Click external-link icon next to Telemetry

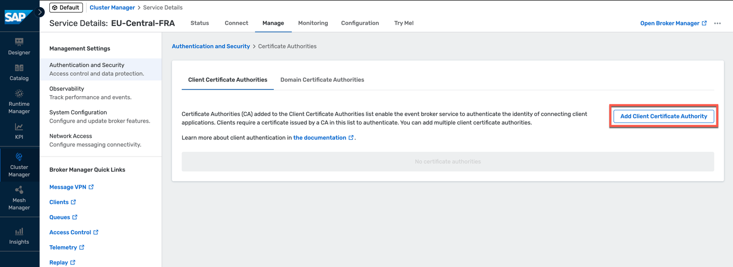[x=81, y=248]
